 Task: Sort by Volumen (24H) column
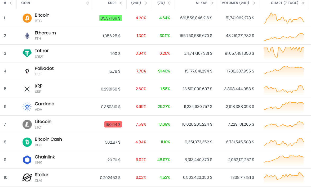(254, 3)
